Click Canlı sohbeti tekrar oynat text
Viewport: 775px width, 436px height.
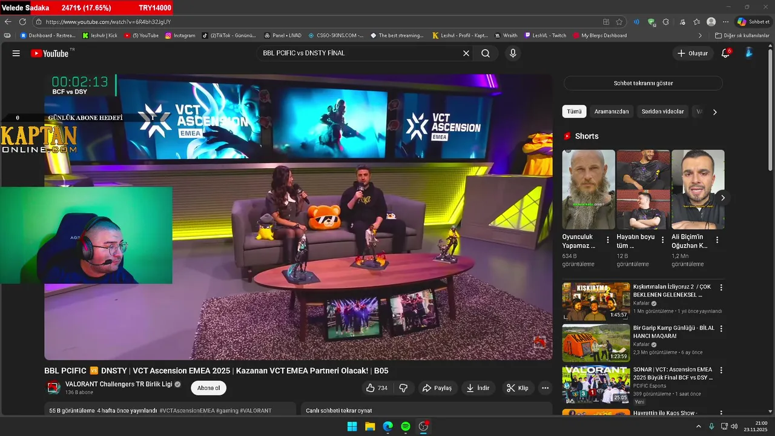(x=339, y=411)
